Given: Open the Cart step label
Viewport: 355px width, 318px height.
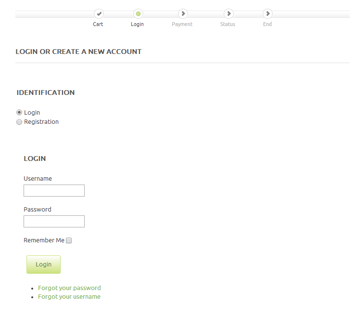Looking at the screenshot, I should (x=98, y=24).
